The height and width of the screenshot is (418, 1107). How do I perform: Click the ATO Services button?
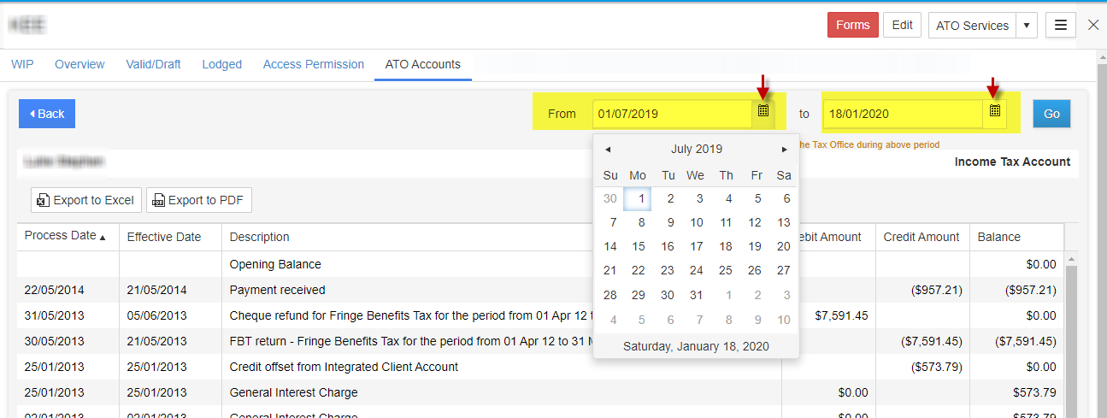[x=972, y=26]
